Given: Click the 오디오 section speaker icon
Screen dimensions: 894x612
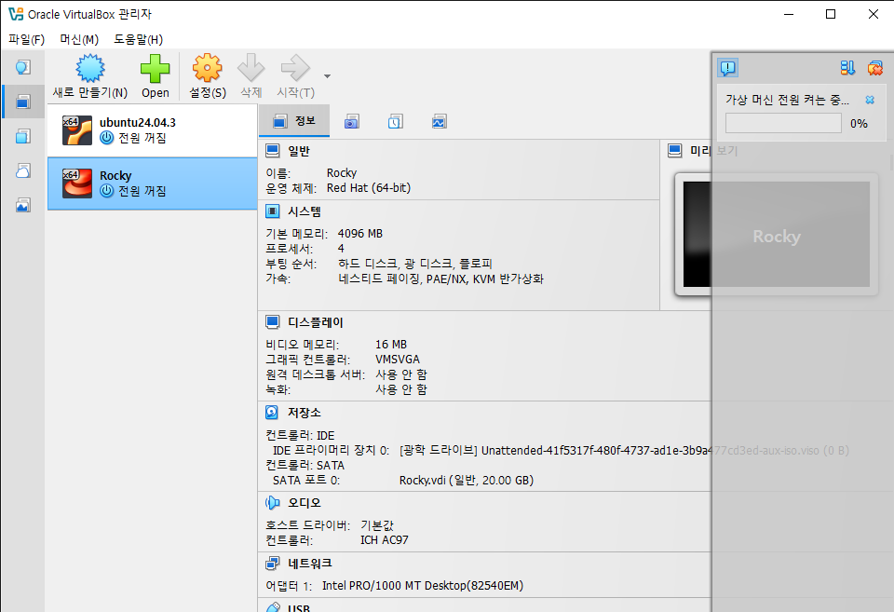Looking at the screenshot, I should [273, 502].
